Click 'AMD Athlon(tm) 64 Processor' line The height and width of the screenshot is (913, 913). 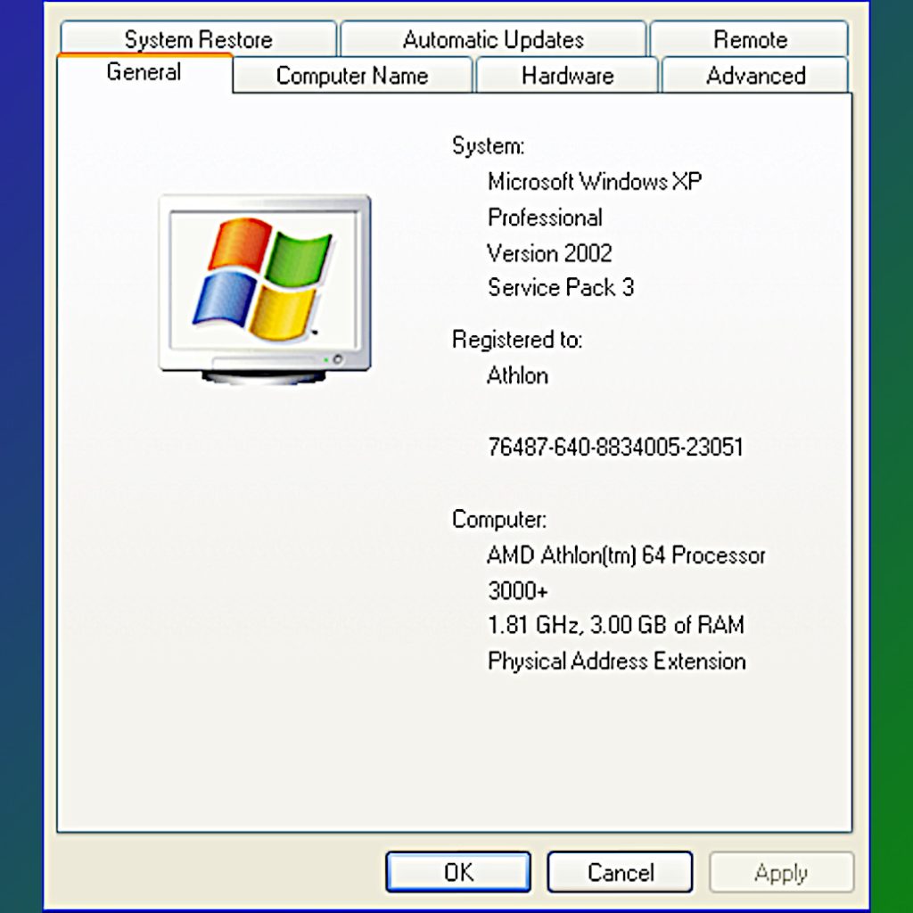point(626,555)
